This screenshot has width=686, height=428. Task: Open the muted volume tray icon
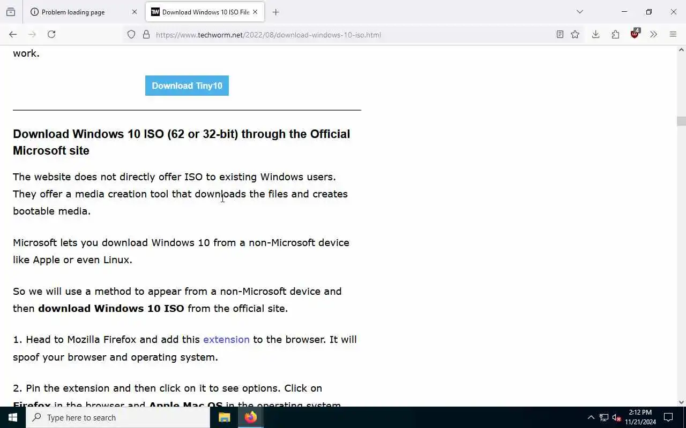[x=616, y=417]
